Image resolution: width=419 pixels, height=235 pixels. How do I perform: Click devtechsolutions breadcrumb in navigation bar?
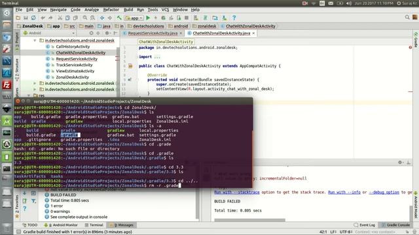click(145, 26)
